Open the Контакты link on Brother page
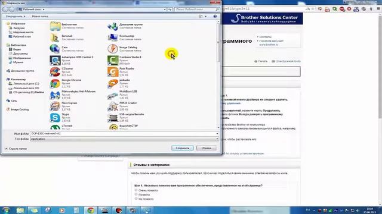This screenshot has height=214, width=382. (265, 37)
